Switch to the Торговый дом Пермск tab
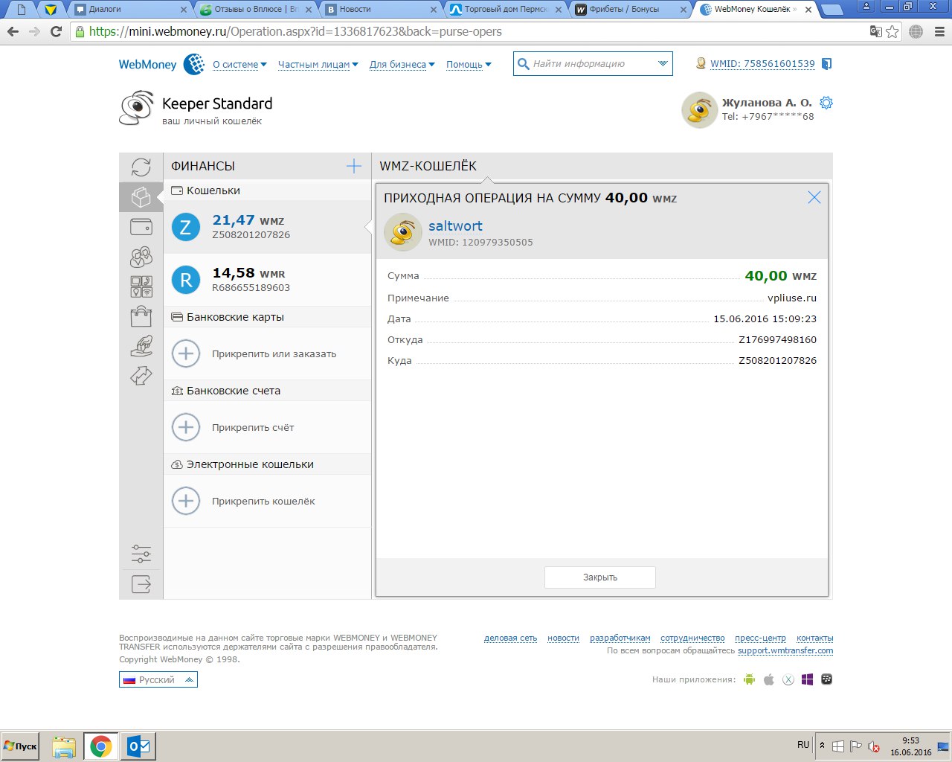952x762 pixels. pyautogui.click(x=506, y=10)
